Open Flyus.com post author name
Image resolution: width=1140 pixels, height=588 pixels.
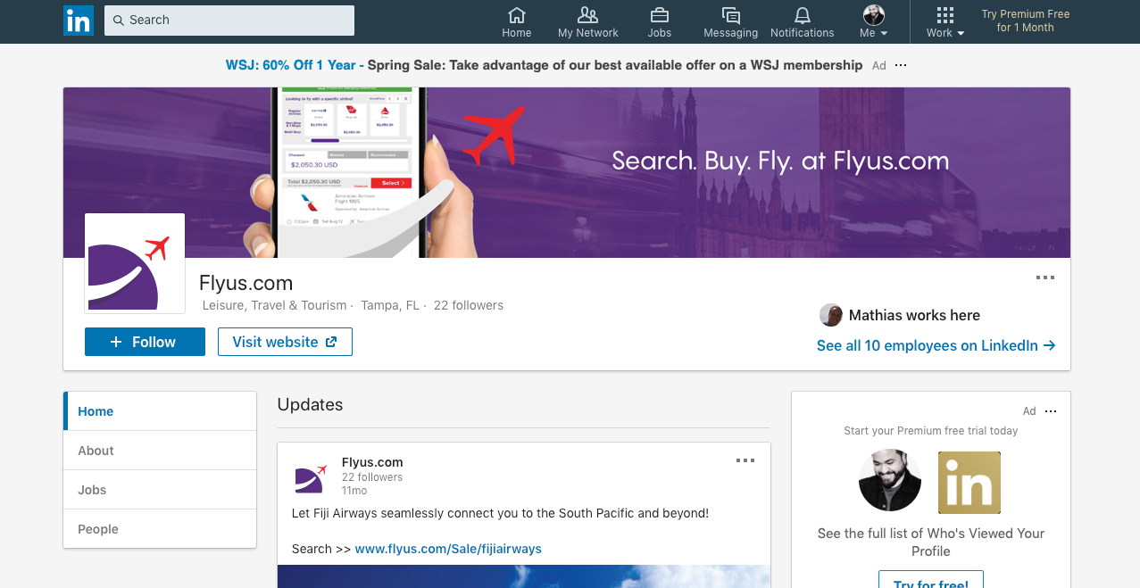[x=372, y=462]
